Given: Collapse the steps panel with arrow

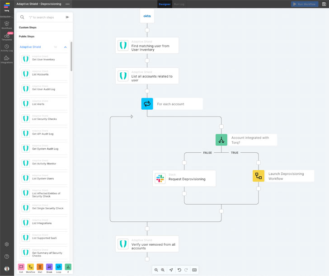Looking at the screenshot, I should point(67,17).
